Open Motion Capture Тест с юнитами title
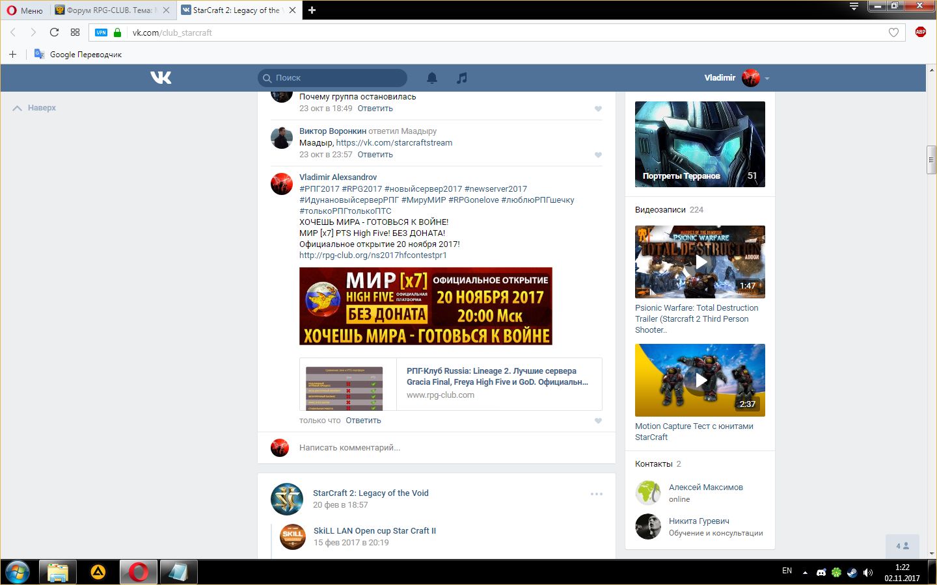The image size is (937, 585). (x=694, y=432)
